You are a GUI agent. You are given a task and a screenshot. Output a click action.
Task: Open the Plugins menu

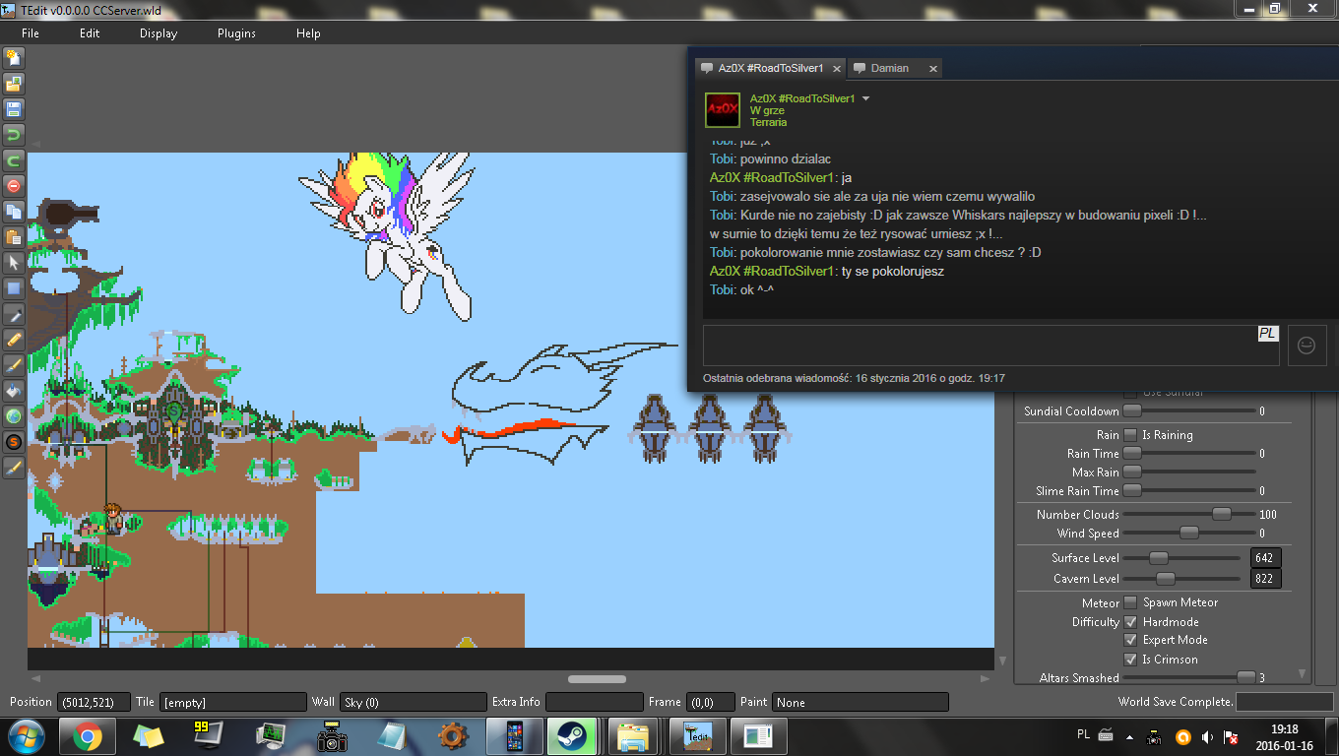coord(236,32)
